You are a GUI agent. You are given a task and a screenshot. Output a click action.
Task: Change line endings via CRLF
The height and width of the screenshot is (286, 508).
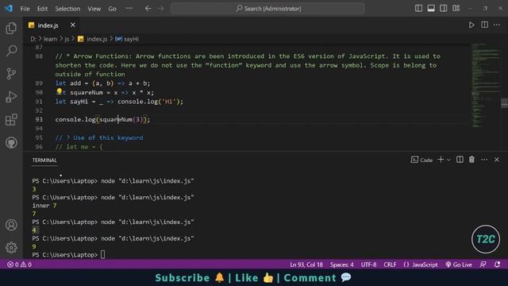pos(390,265)
